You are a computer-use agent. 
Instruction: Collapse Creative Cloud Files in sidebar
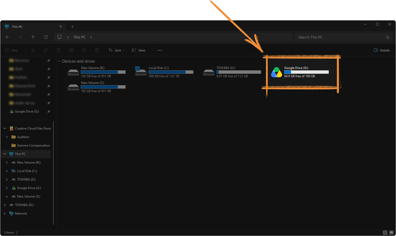(x=5, y=129)
